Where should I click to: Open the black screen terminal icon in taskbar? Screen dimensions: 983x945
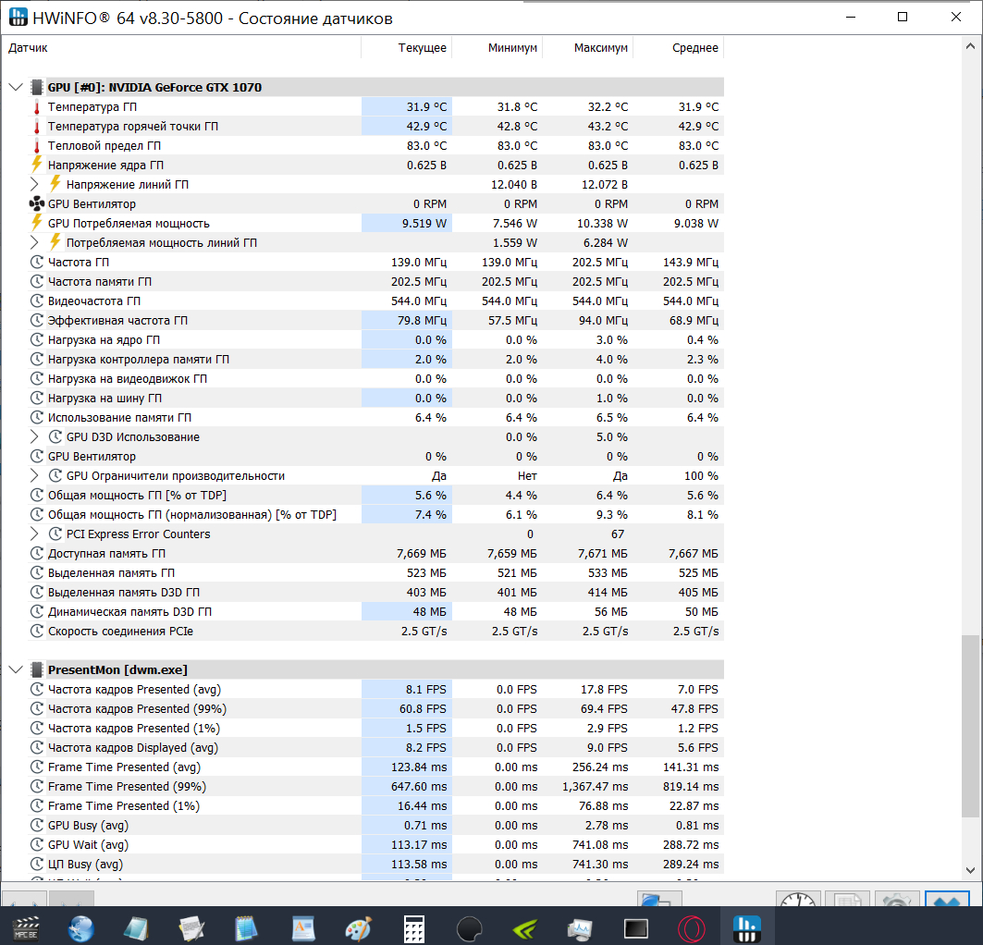click(x=635, y=928)
